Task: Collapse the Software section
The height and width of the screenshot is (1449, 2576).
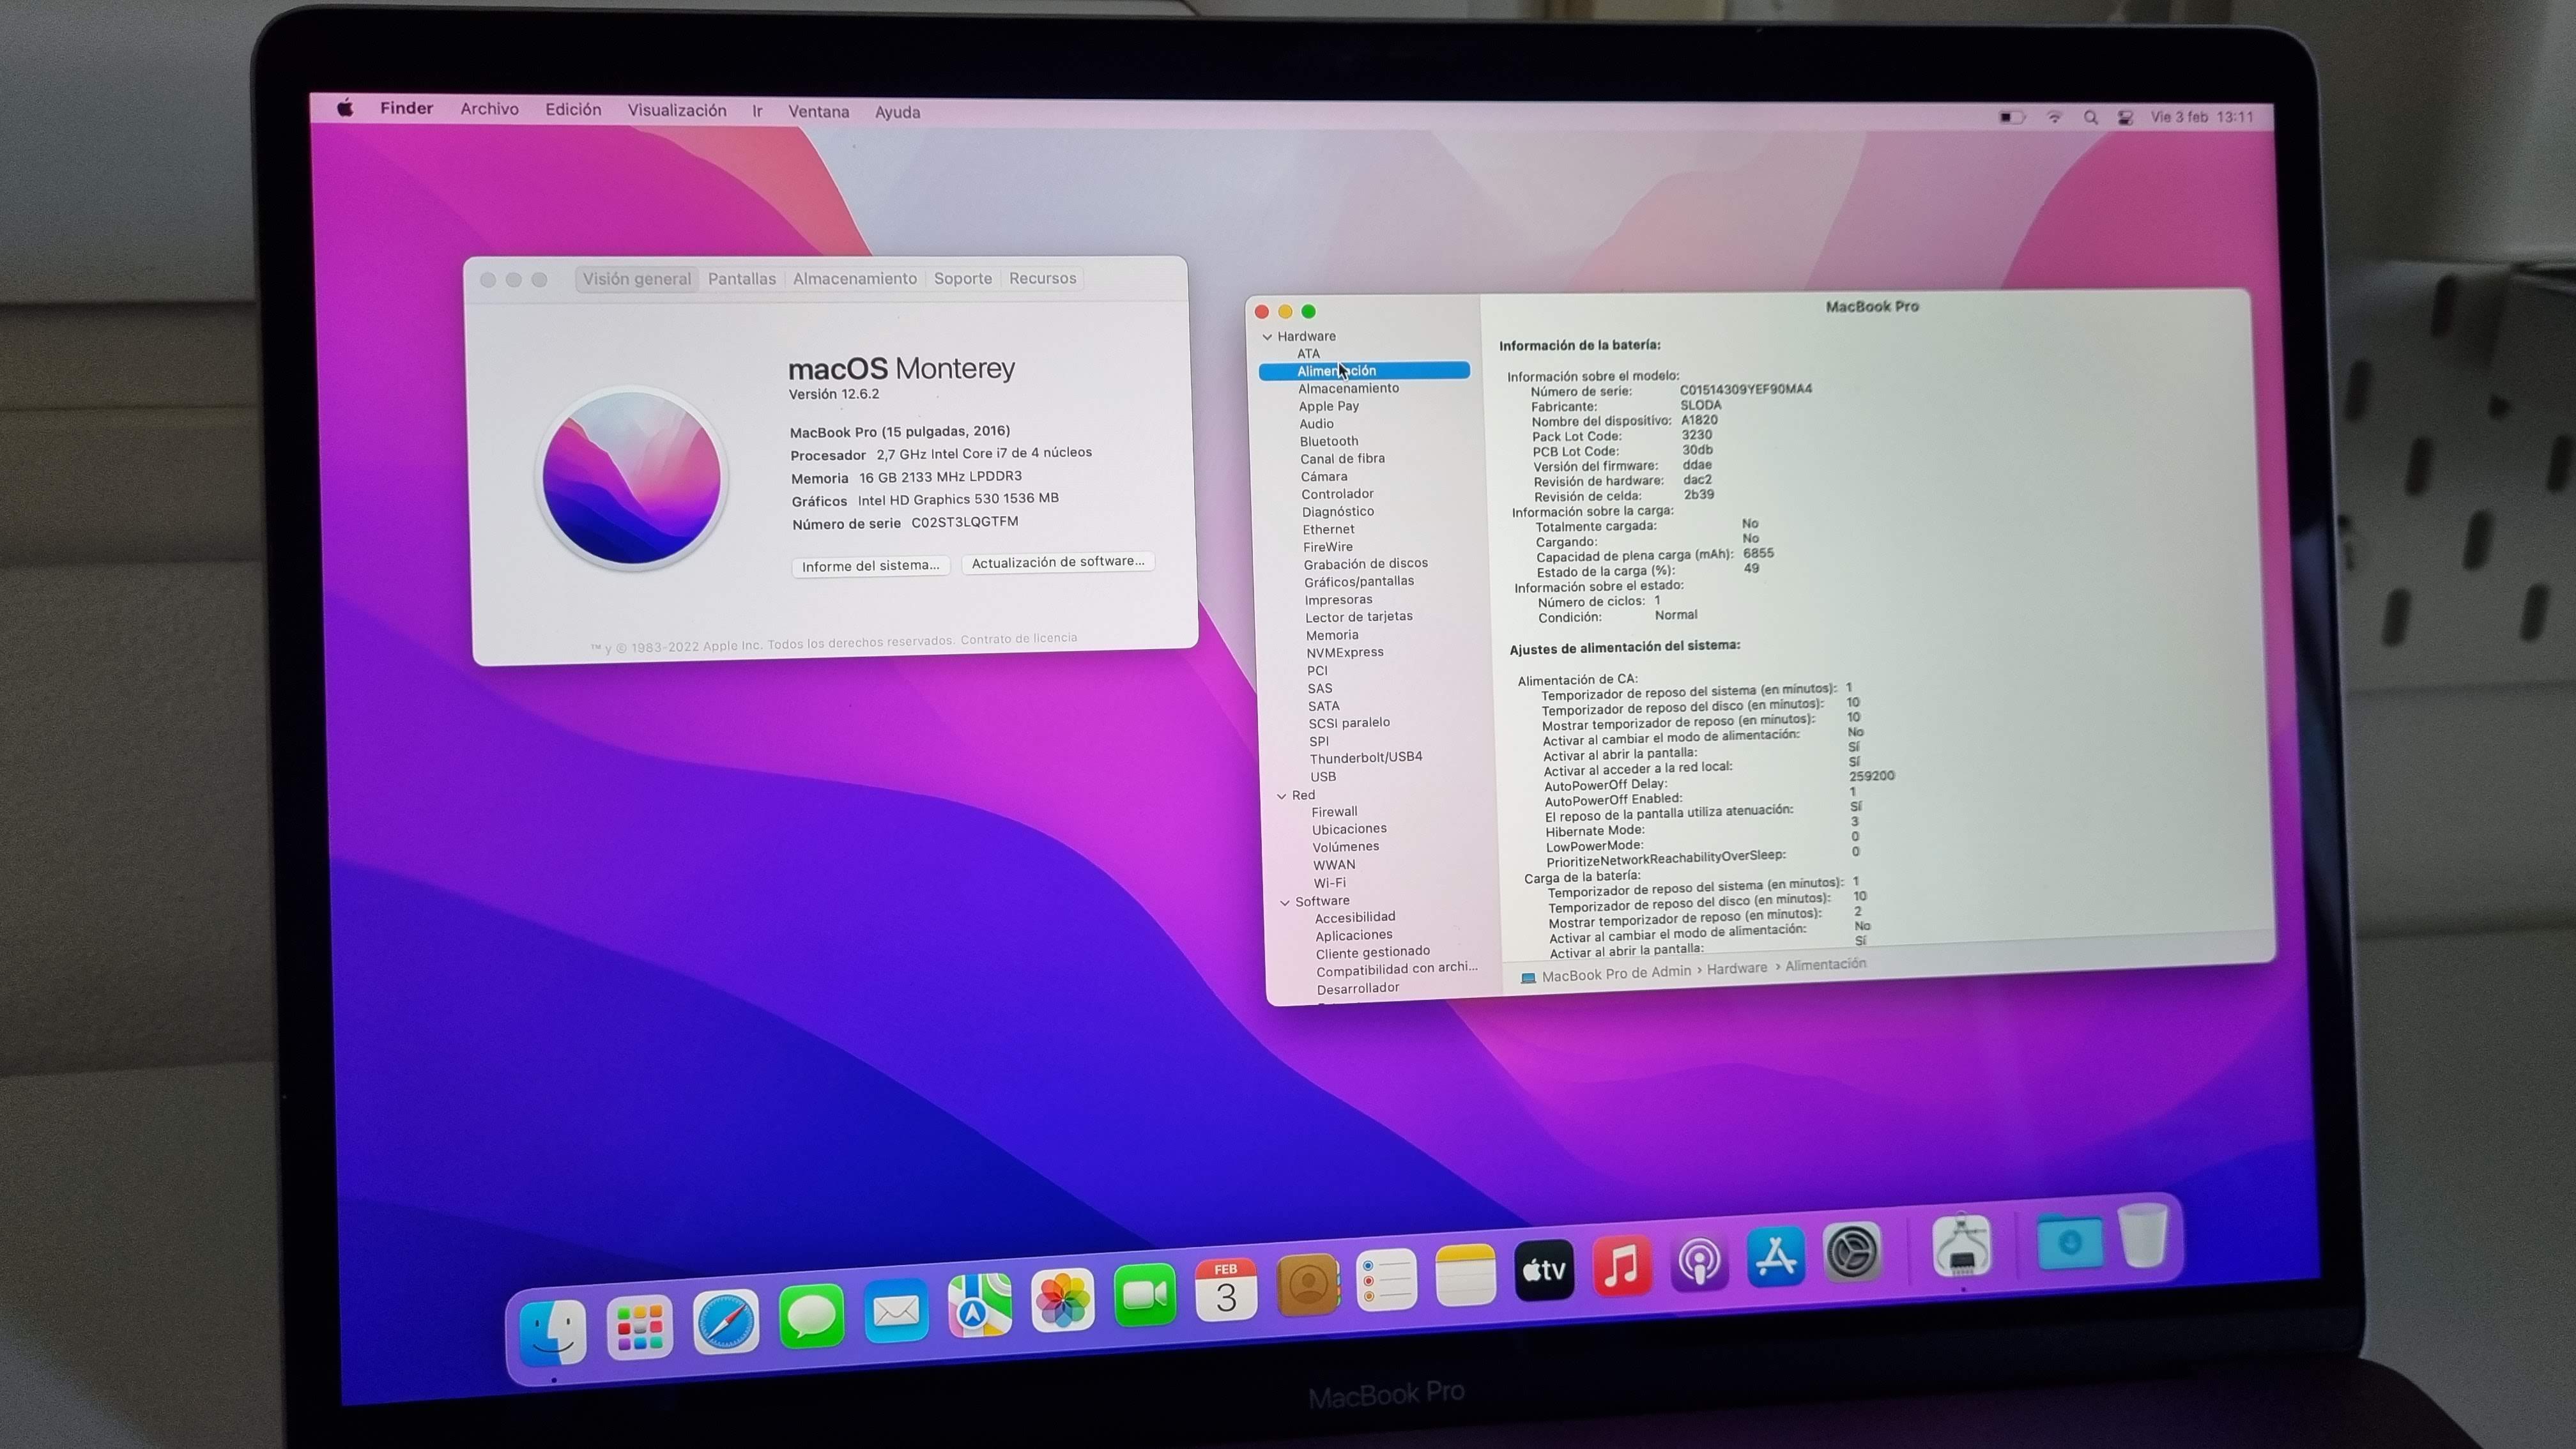Action: point(1285,901)
